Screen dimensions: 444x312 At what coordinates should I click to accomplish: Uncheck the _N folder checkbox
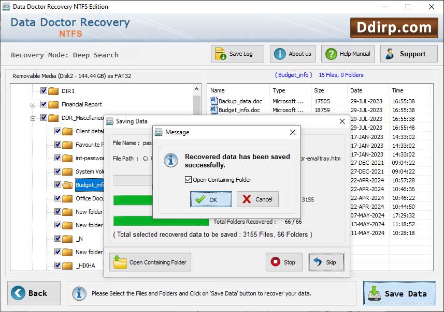58,239
